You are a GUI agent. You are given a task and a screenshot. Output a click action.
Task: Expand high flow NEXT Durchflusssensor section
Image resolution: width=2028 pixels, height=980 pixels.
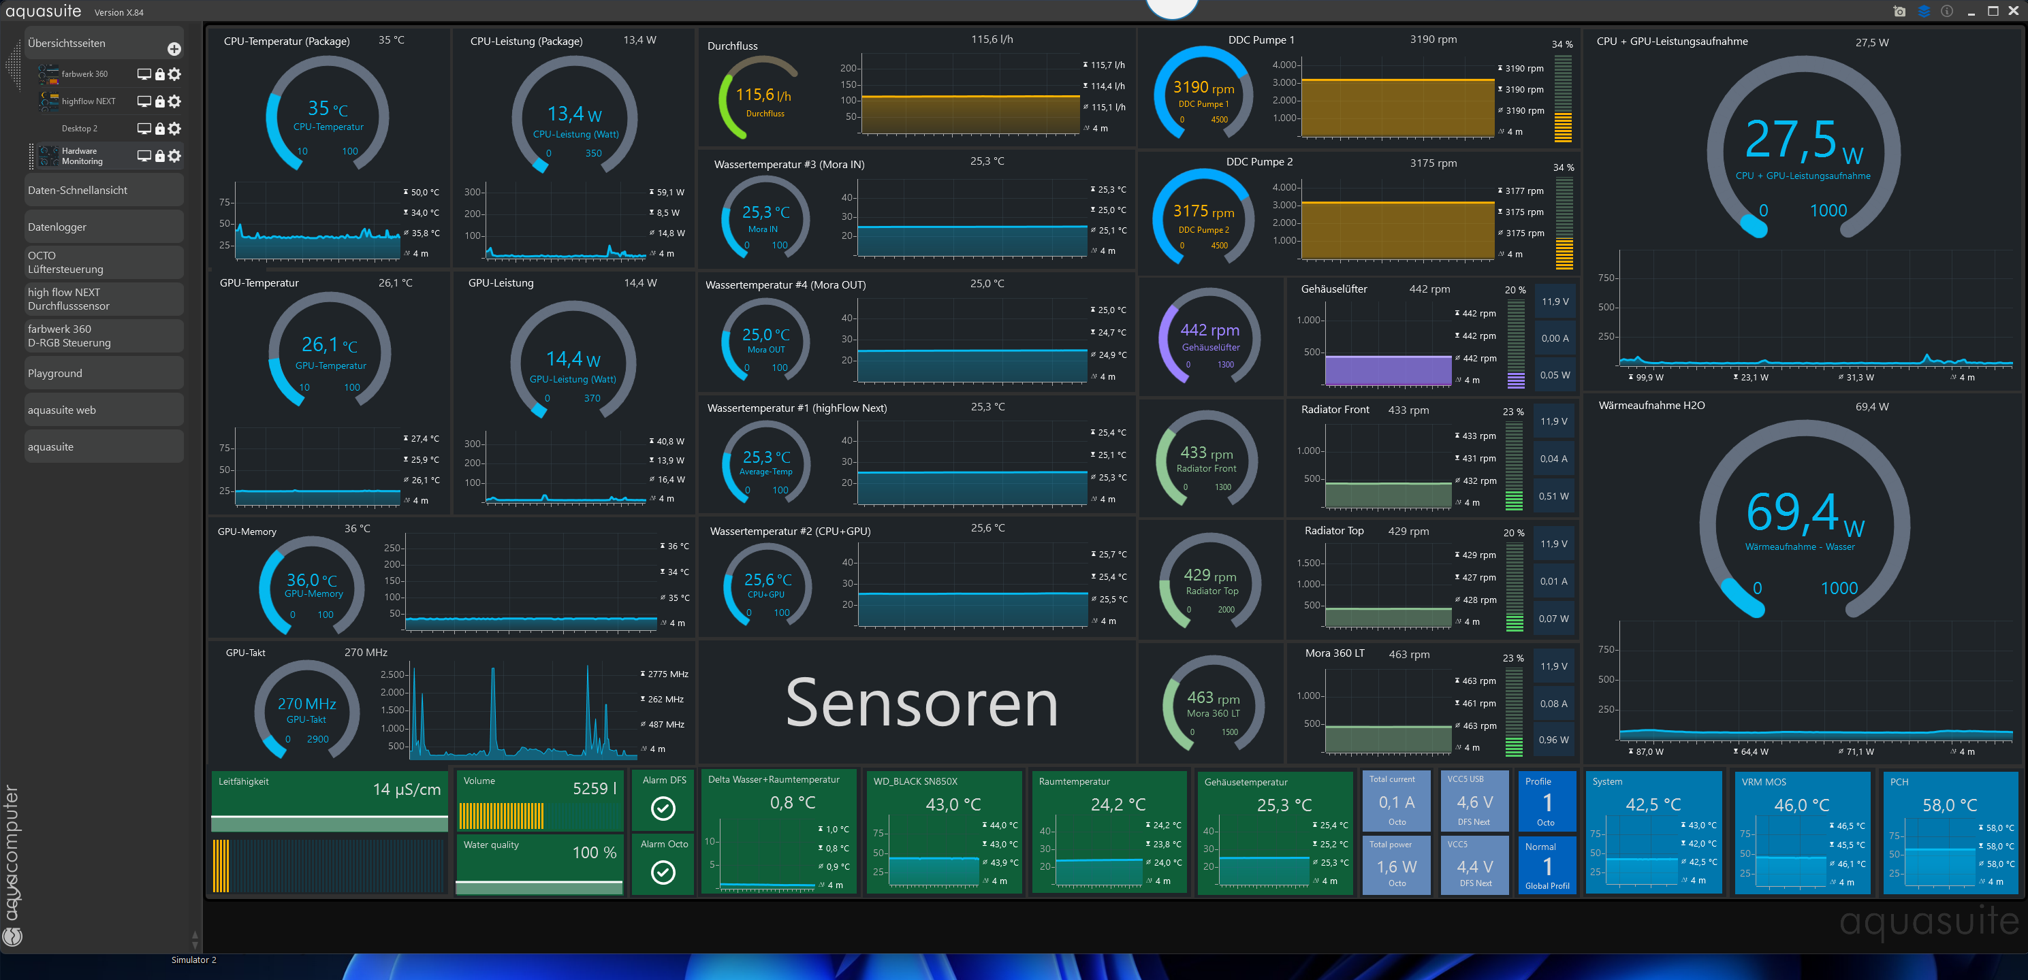coord(104,299)
